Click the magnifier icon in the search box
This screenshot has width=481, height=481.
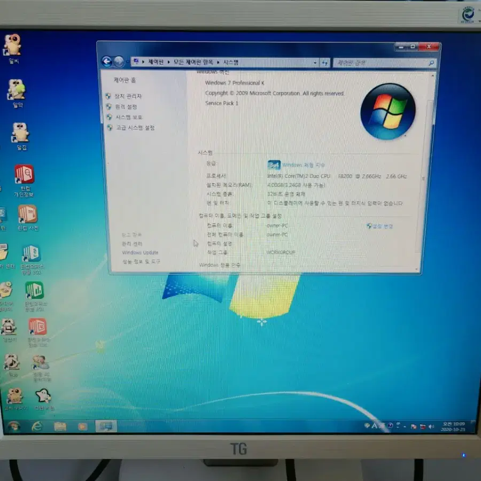click(431, 63)
